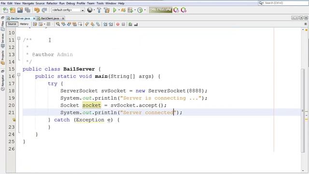Click in the Search (Ctrl+I) field

pyautogui.click(x=286, y=3)
